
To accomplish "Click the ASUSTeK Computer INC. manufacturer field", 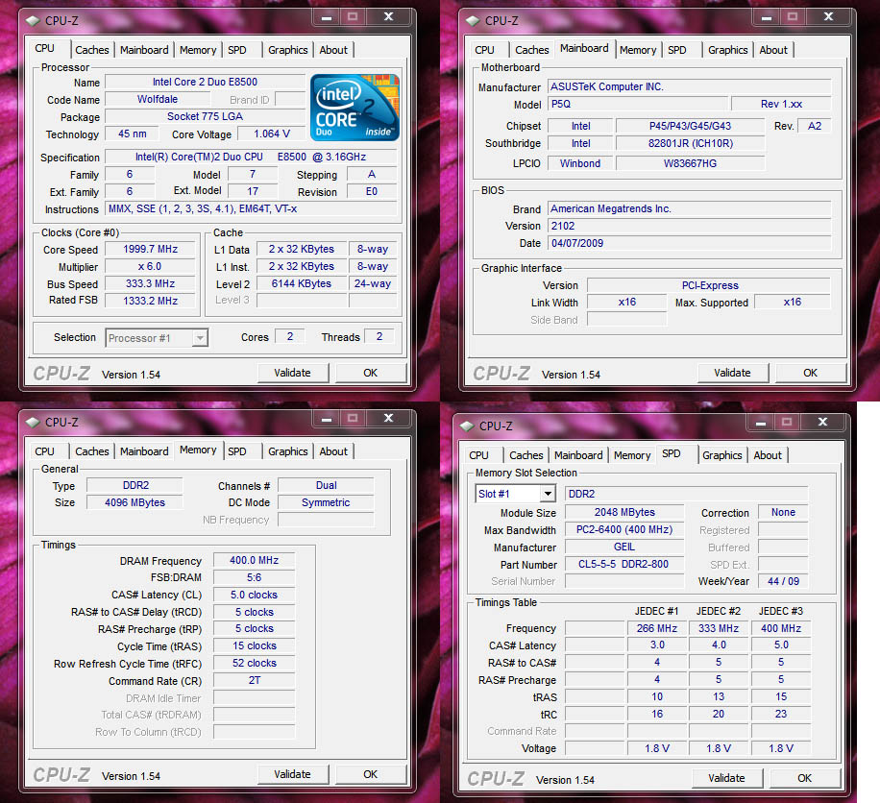I will point(689,87).
